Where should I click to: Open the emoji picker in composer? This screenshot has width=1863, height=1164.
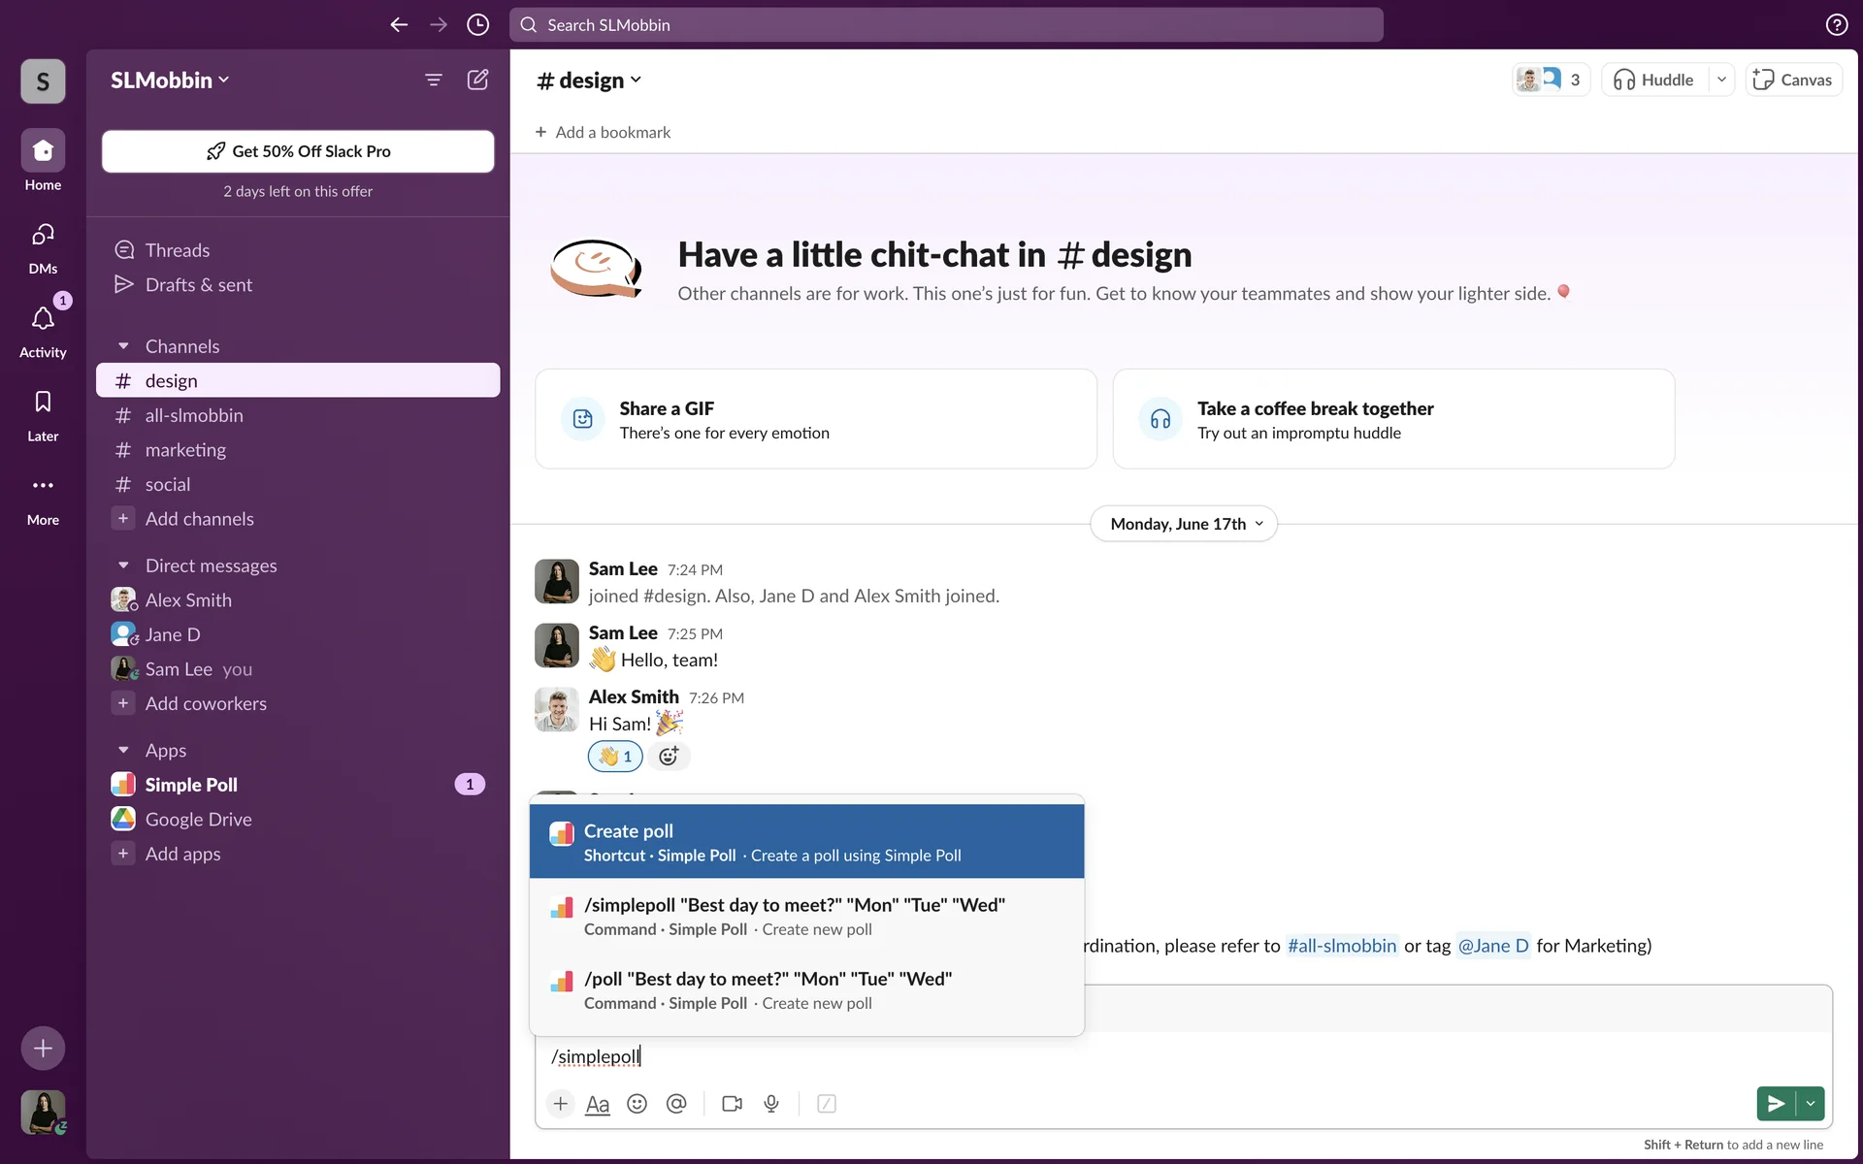pyautogui.click(x=637, y=1104)
